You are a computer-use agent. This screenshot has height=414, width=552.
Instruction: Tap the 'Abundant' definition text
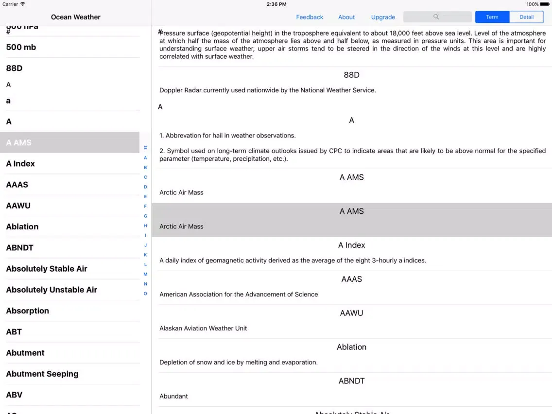(x=173, y=397)
